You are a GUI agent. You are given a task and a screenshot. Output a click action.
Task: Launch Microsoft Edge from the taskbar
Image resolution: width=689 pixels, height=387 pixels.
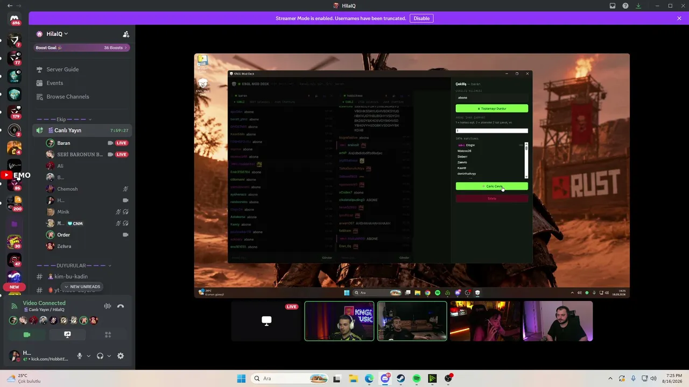369,378
